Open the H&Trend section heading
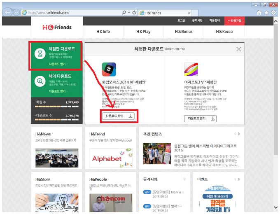This screenshot has height=214, width=280. 97,134
